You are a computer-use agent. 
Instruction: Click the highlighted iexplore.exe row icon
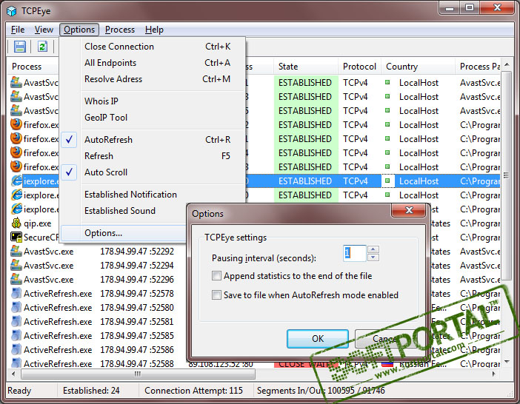point(16,181)
